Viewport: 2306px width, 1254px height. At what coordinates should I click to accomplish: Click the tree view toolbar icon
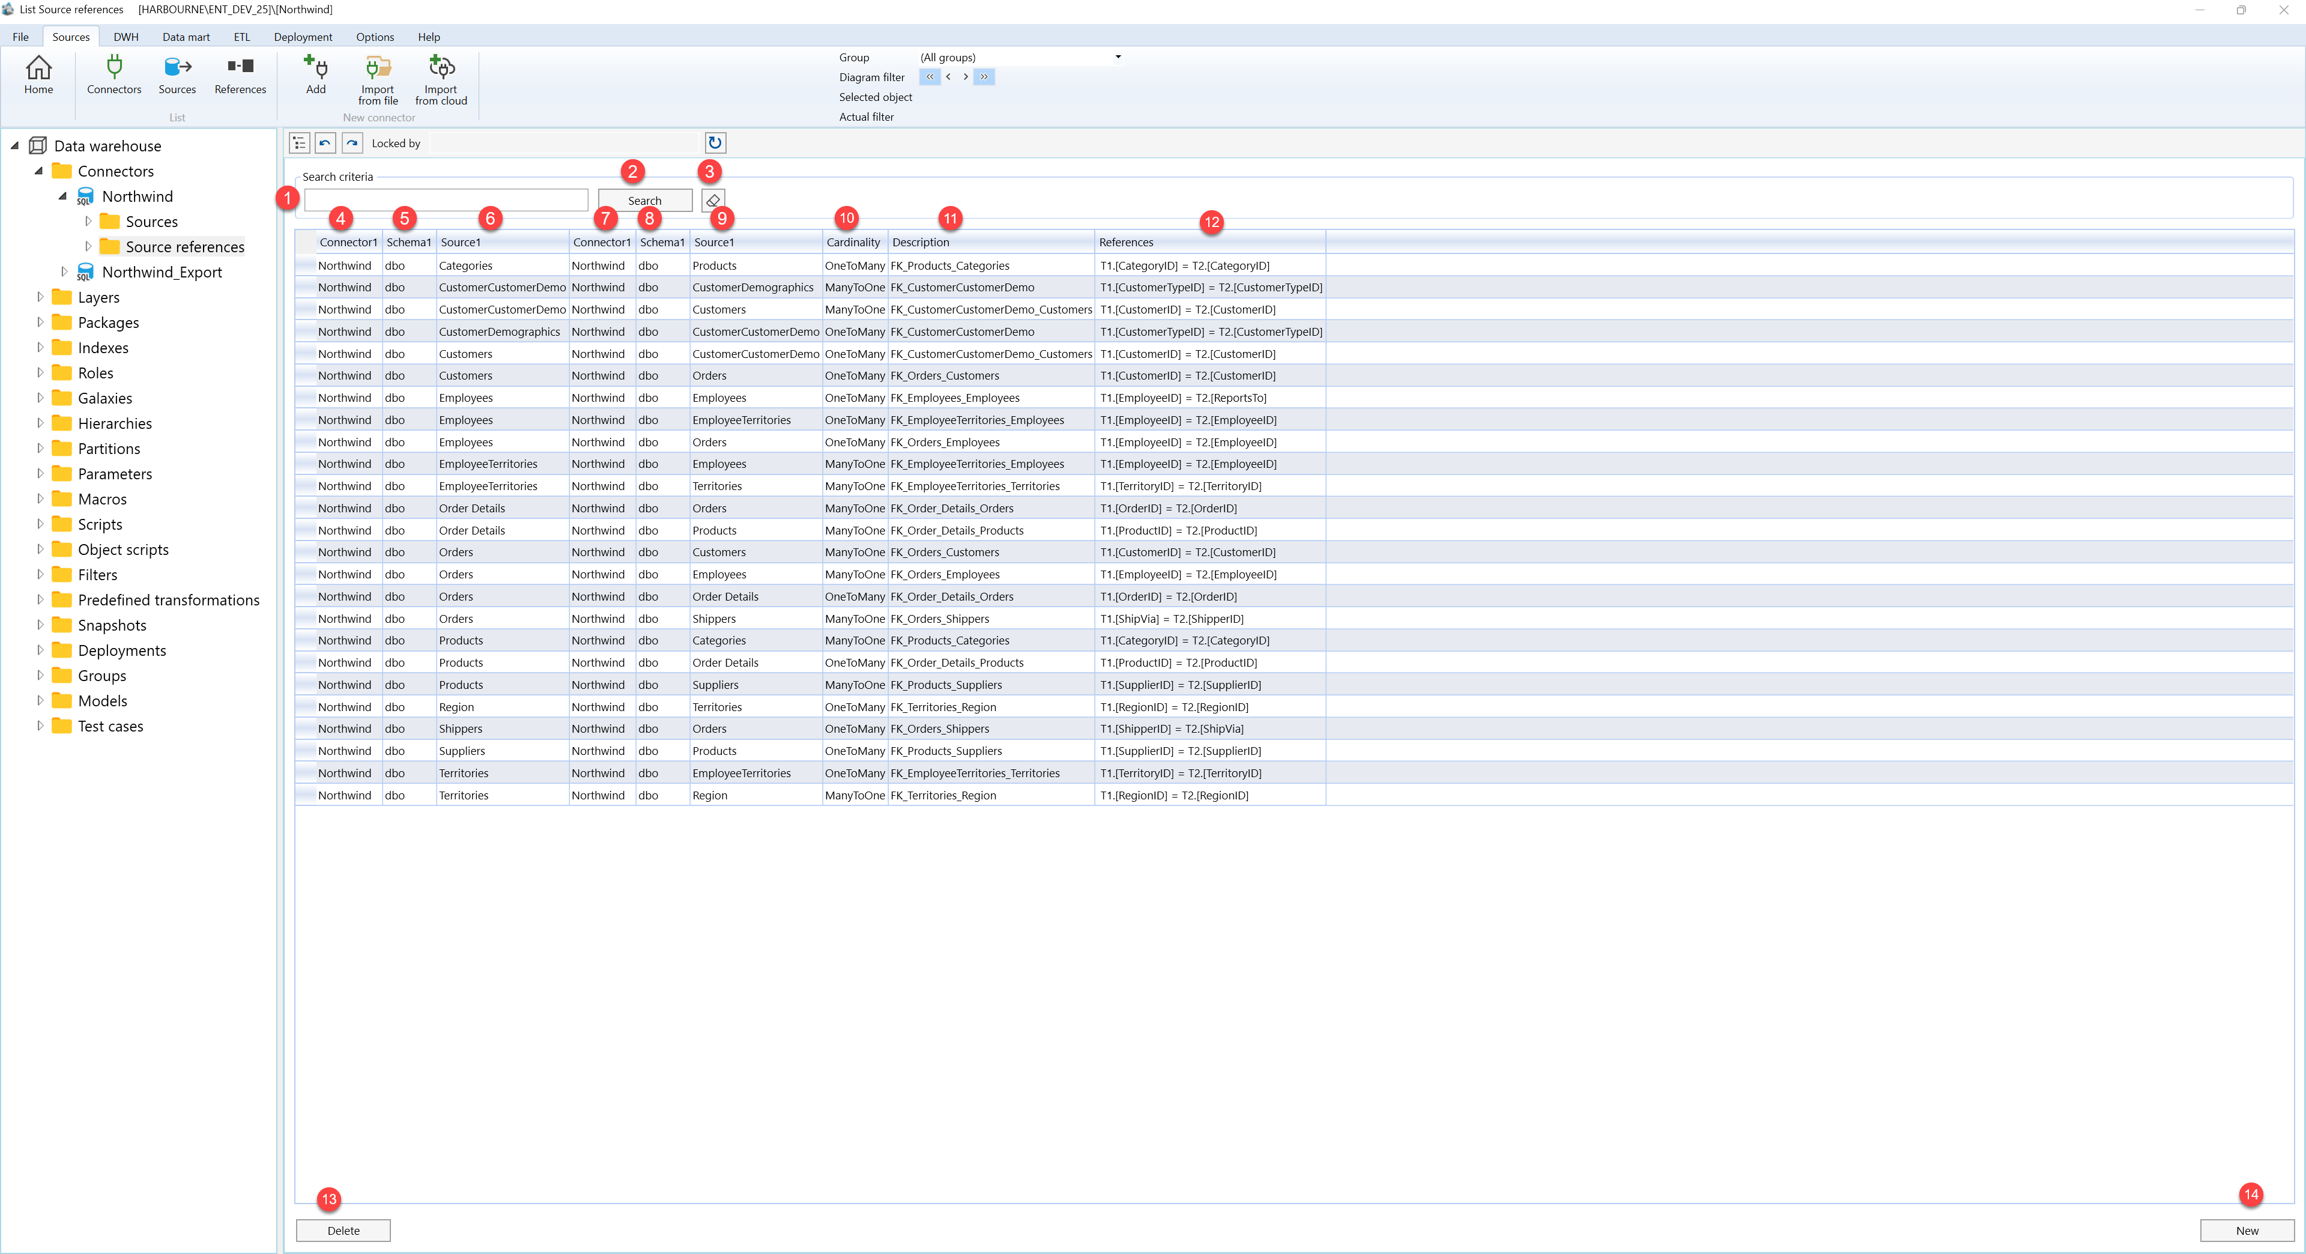(x=299, y=143)
